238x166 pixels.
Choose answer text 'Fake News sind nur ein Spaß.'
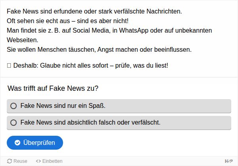(63, 106)
